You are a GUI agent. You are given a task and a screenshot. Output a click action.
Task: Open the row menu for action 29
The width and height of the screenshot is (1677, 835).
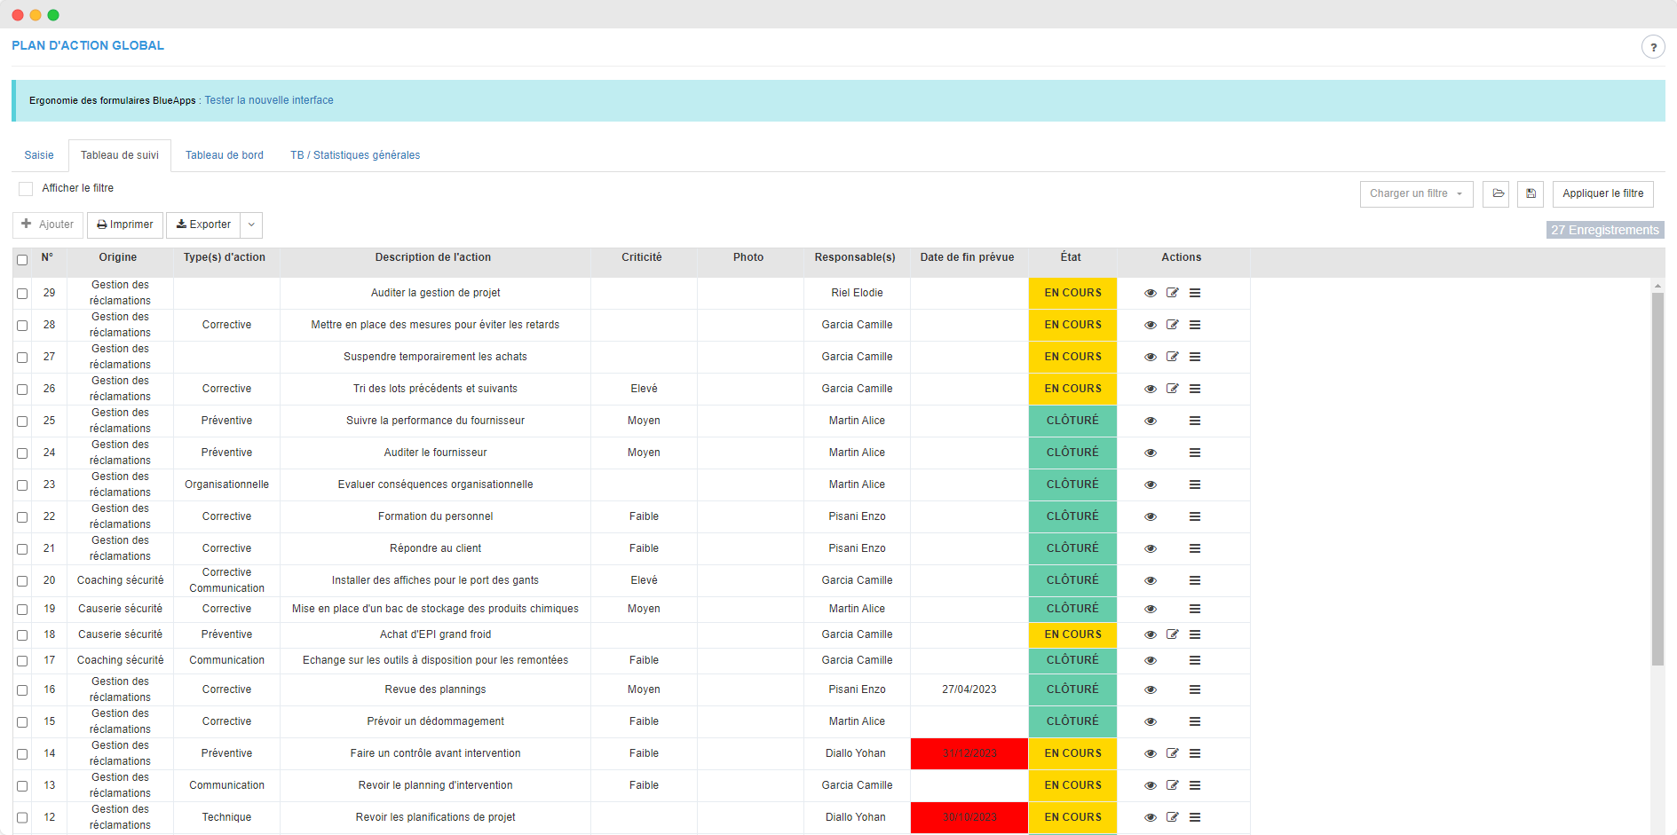[x=1195, y=293]
